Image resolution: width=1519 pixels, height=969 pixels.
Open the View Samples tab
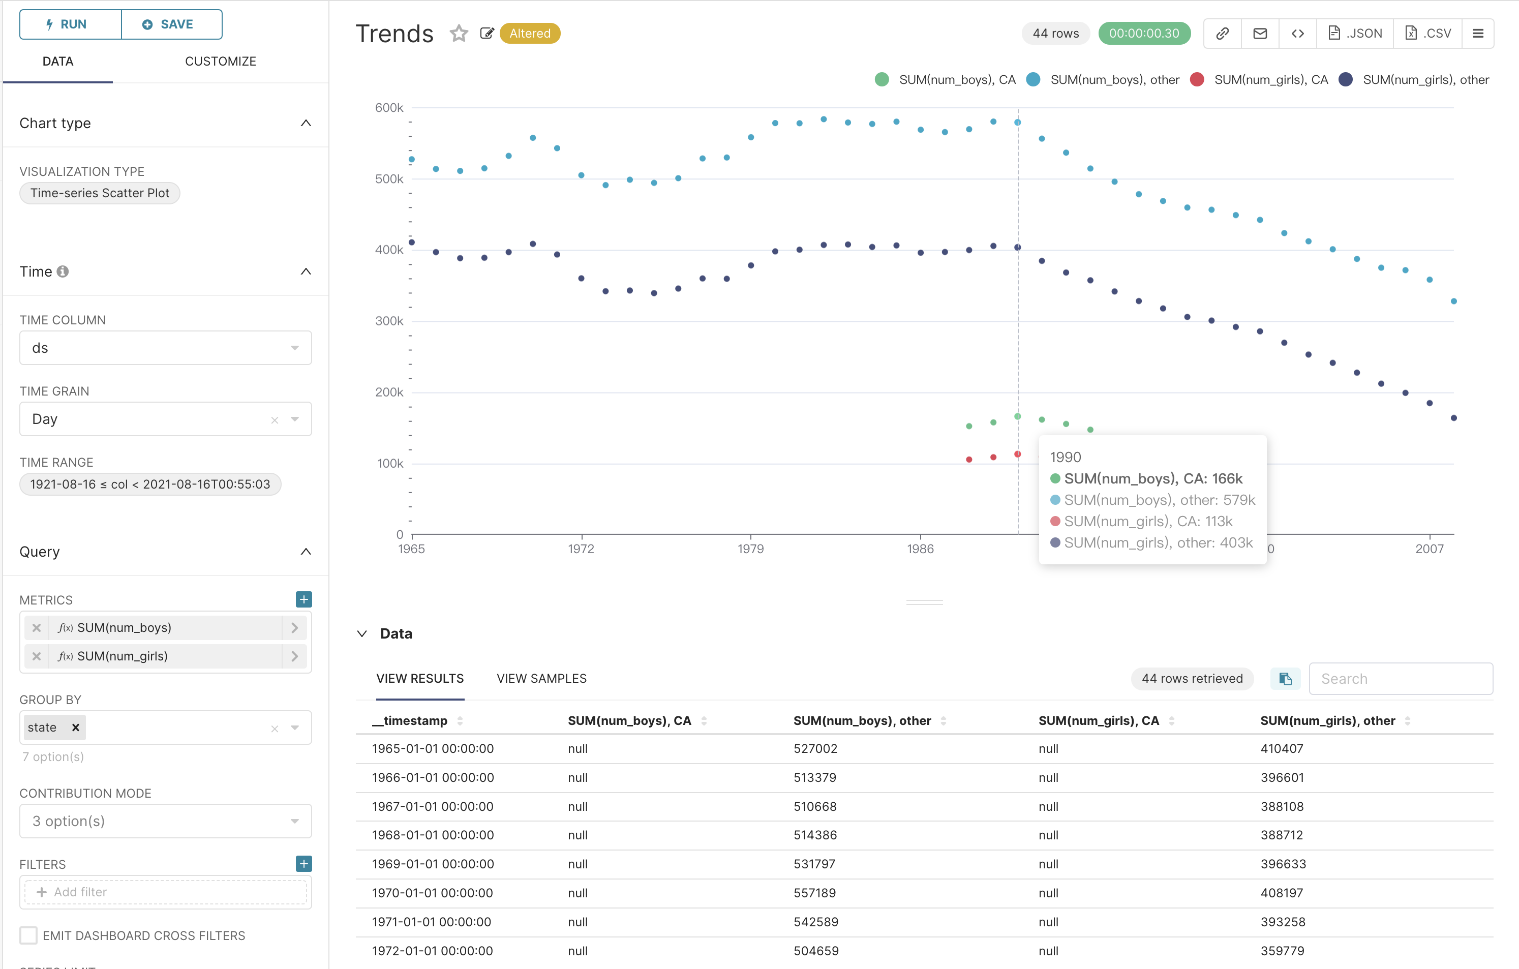pyautogui.click(x=540, y=678)
